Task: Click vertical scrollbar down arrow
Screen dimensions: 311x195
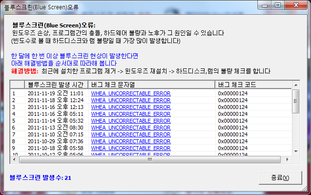Action: tap(296, 152)
